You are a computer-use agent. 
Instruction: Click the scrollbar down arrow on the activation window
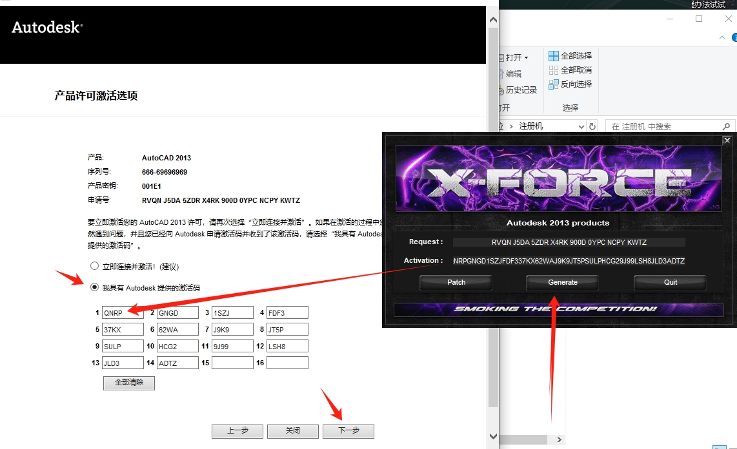492,436
